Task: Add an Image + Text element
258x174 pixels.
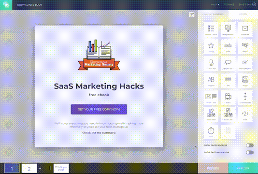Action: (x=211, y=98)
